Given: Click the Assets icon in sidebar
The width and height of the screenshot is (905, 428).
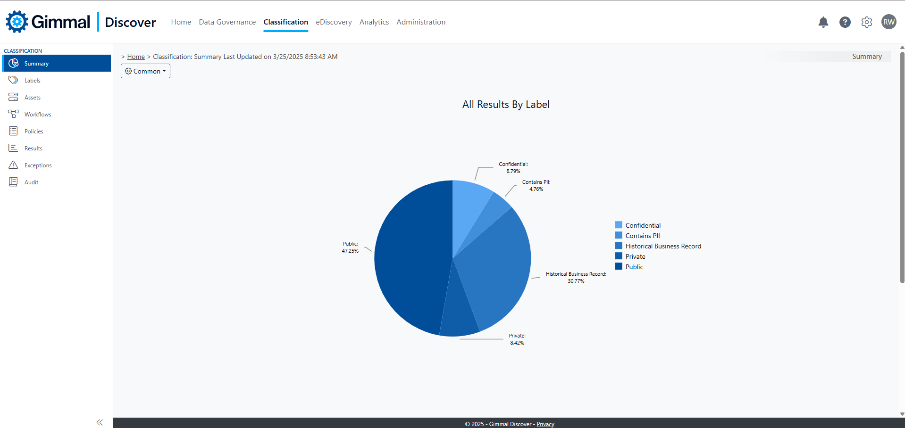Looking at the screenshot, I should pyautogui.click(x=13, y=97).
